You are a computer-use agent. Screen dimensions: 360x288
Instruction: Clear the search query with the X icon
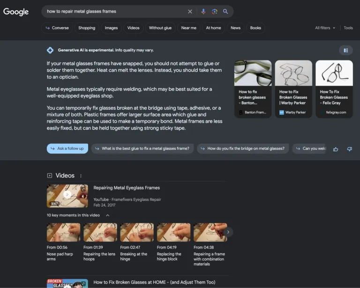[190, 11]
